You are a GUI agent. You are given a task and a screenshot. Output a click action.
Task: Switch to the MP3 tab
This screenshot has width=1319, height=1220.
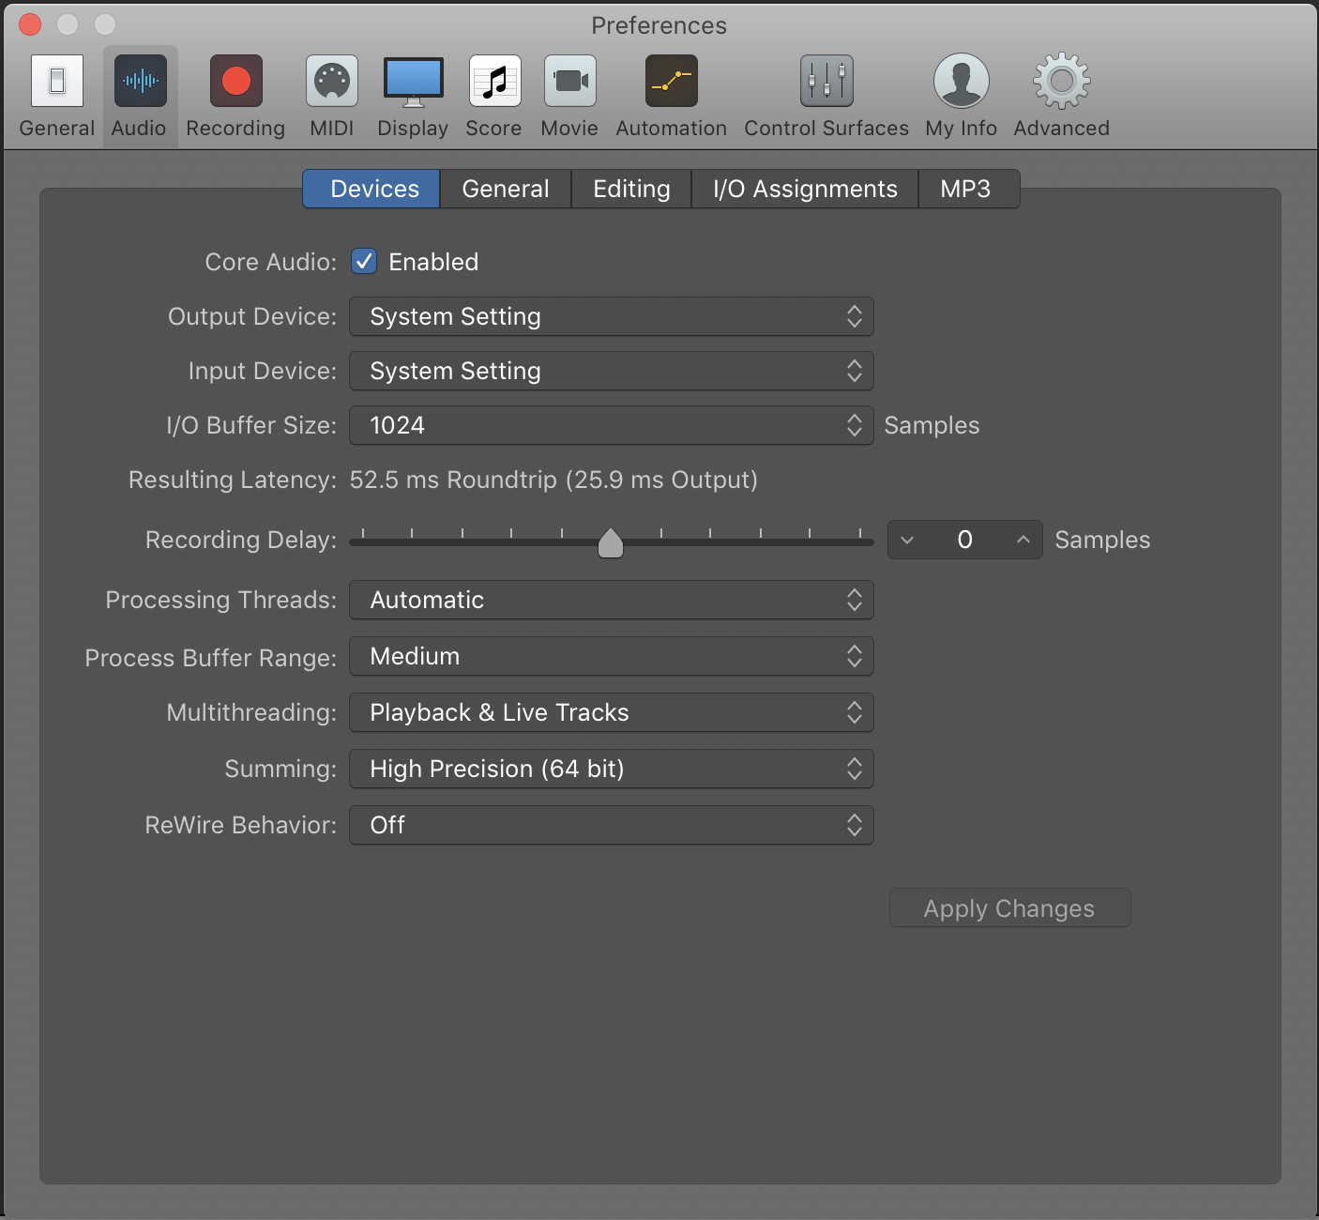[x=968, y=189]
